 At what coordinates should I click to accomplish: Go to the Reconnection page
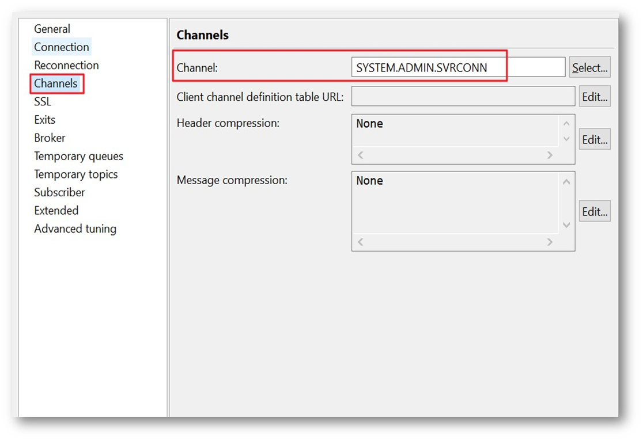(x=66, y=65)
